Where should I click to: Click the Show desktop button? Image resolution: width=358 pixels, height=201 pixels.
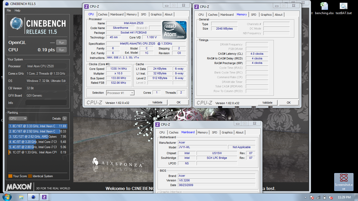point(356,197)
